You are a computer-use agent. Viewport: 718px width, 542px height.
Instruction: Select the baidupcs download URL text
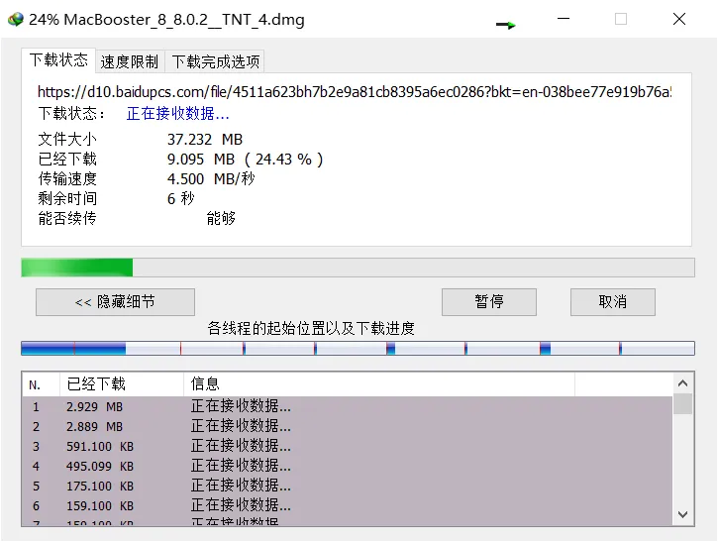(x=355, y=92)
